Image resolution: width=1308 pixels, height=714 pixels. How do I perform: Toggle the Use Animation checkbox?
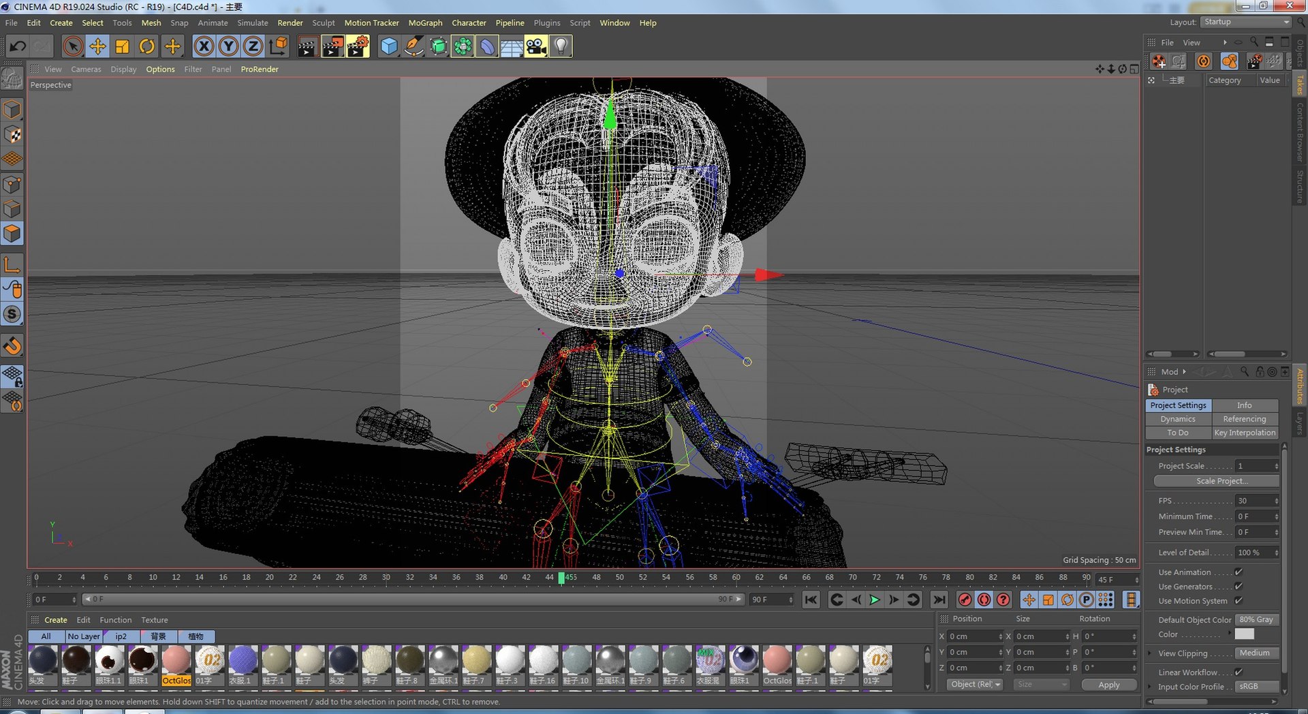1239,572
